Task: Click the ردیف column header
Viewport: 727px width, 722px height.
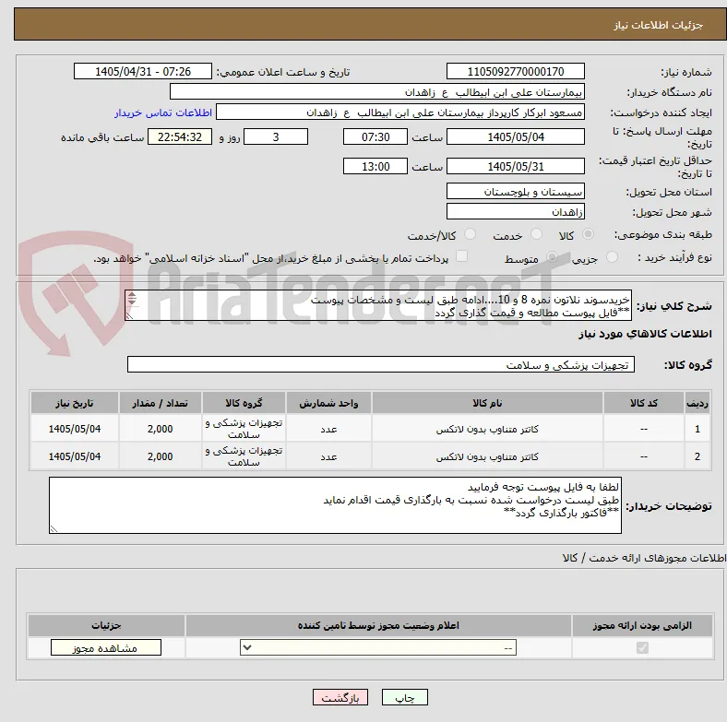Action: pyautogui.click(x=697, y=403)
